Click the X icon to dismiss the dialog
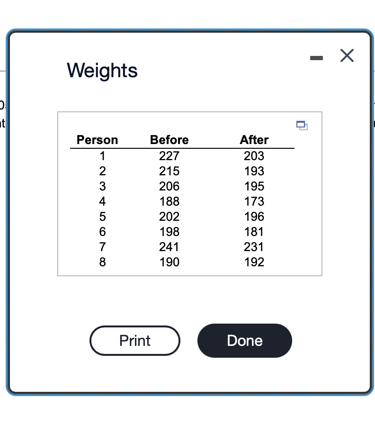The width and height of the screenshot is (375, 425). pyautogui.click(x=347, y=55)
